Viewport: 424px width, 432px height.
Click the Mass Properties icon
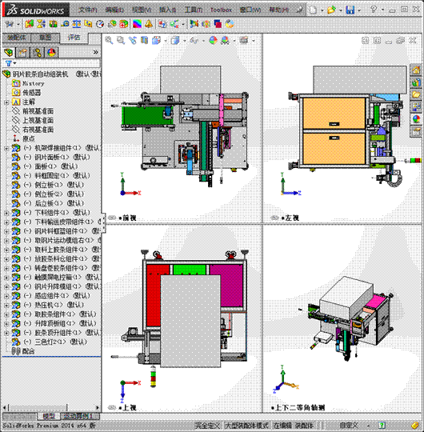pos(77,24)
